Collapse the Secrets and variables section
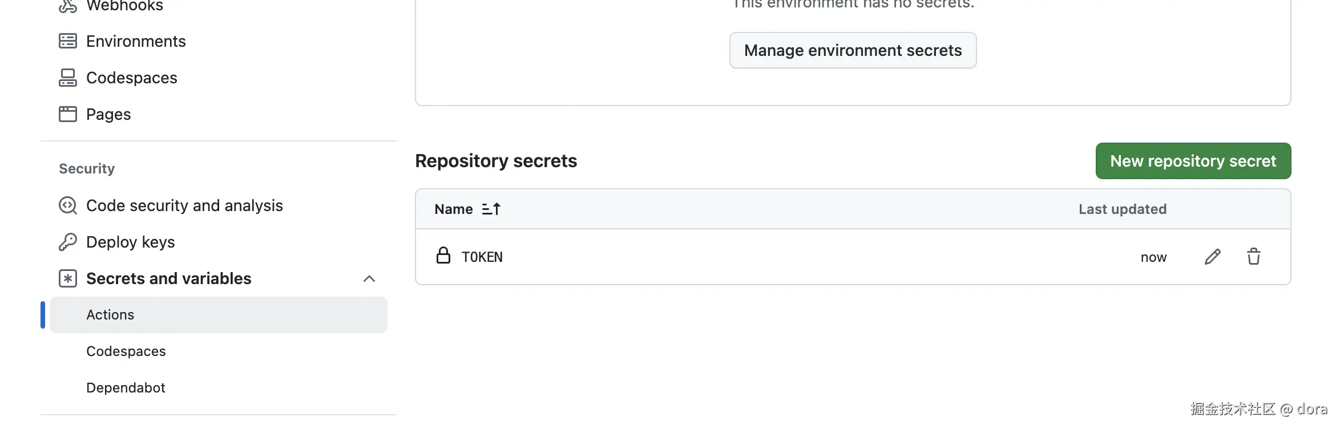The height and width of the screenshot is (429, 1340). 369,278
